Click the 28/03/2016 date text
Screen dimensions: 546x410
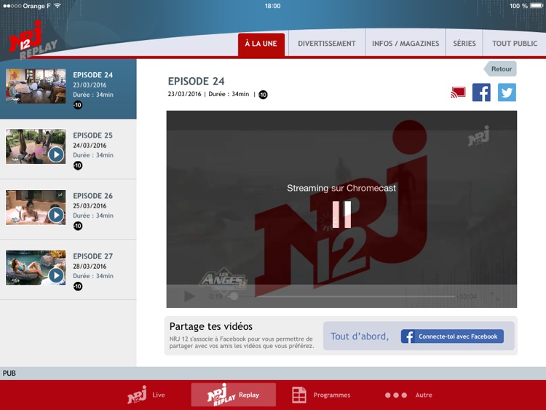[x=90, y=266]
